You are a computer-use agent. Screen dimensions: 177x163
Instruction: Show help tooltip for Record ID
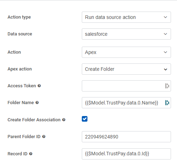[x=31, y=154]
